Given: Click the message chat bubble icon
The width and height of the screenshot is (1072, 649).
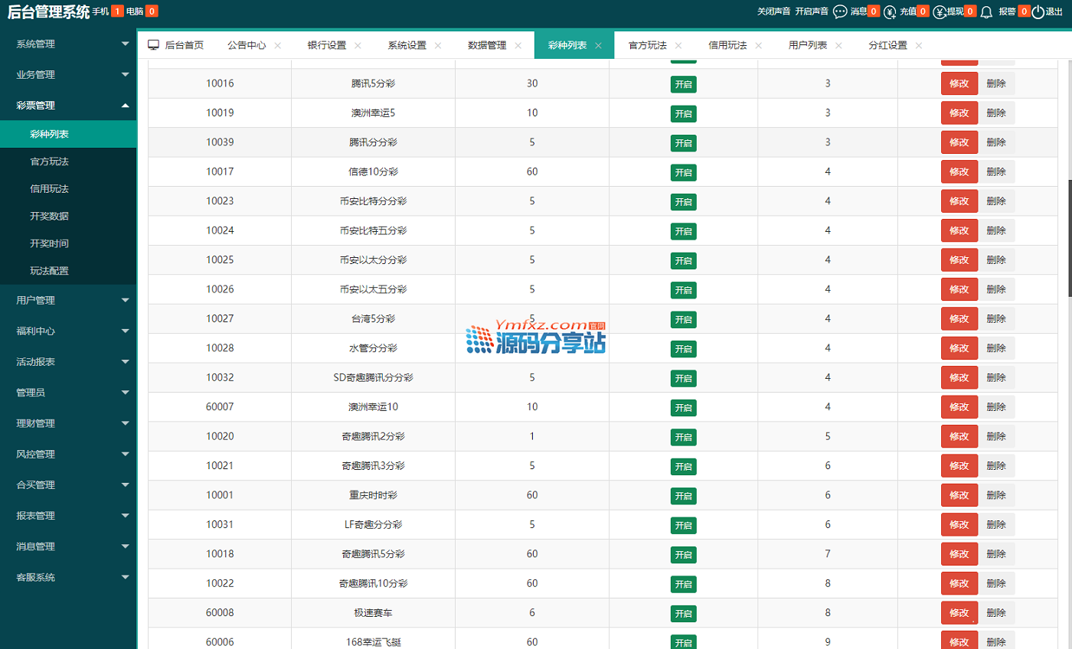Looking at the screenshot, I should [840, 11].
